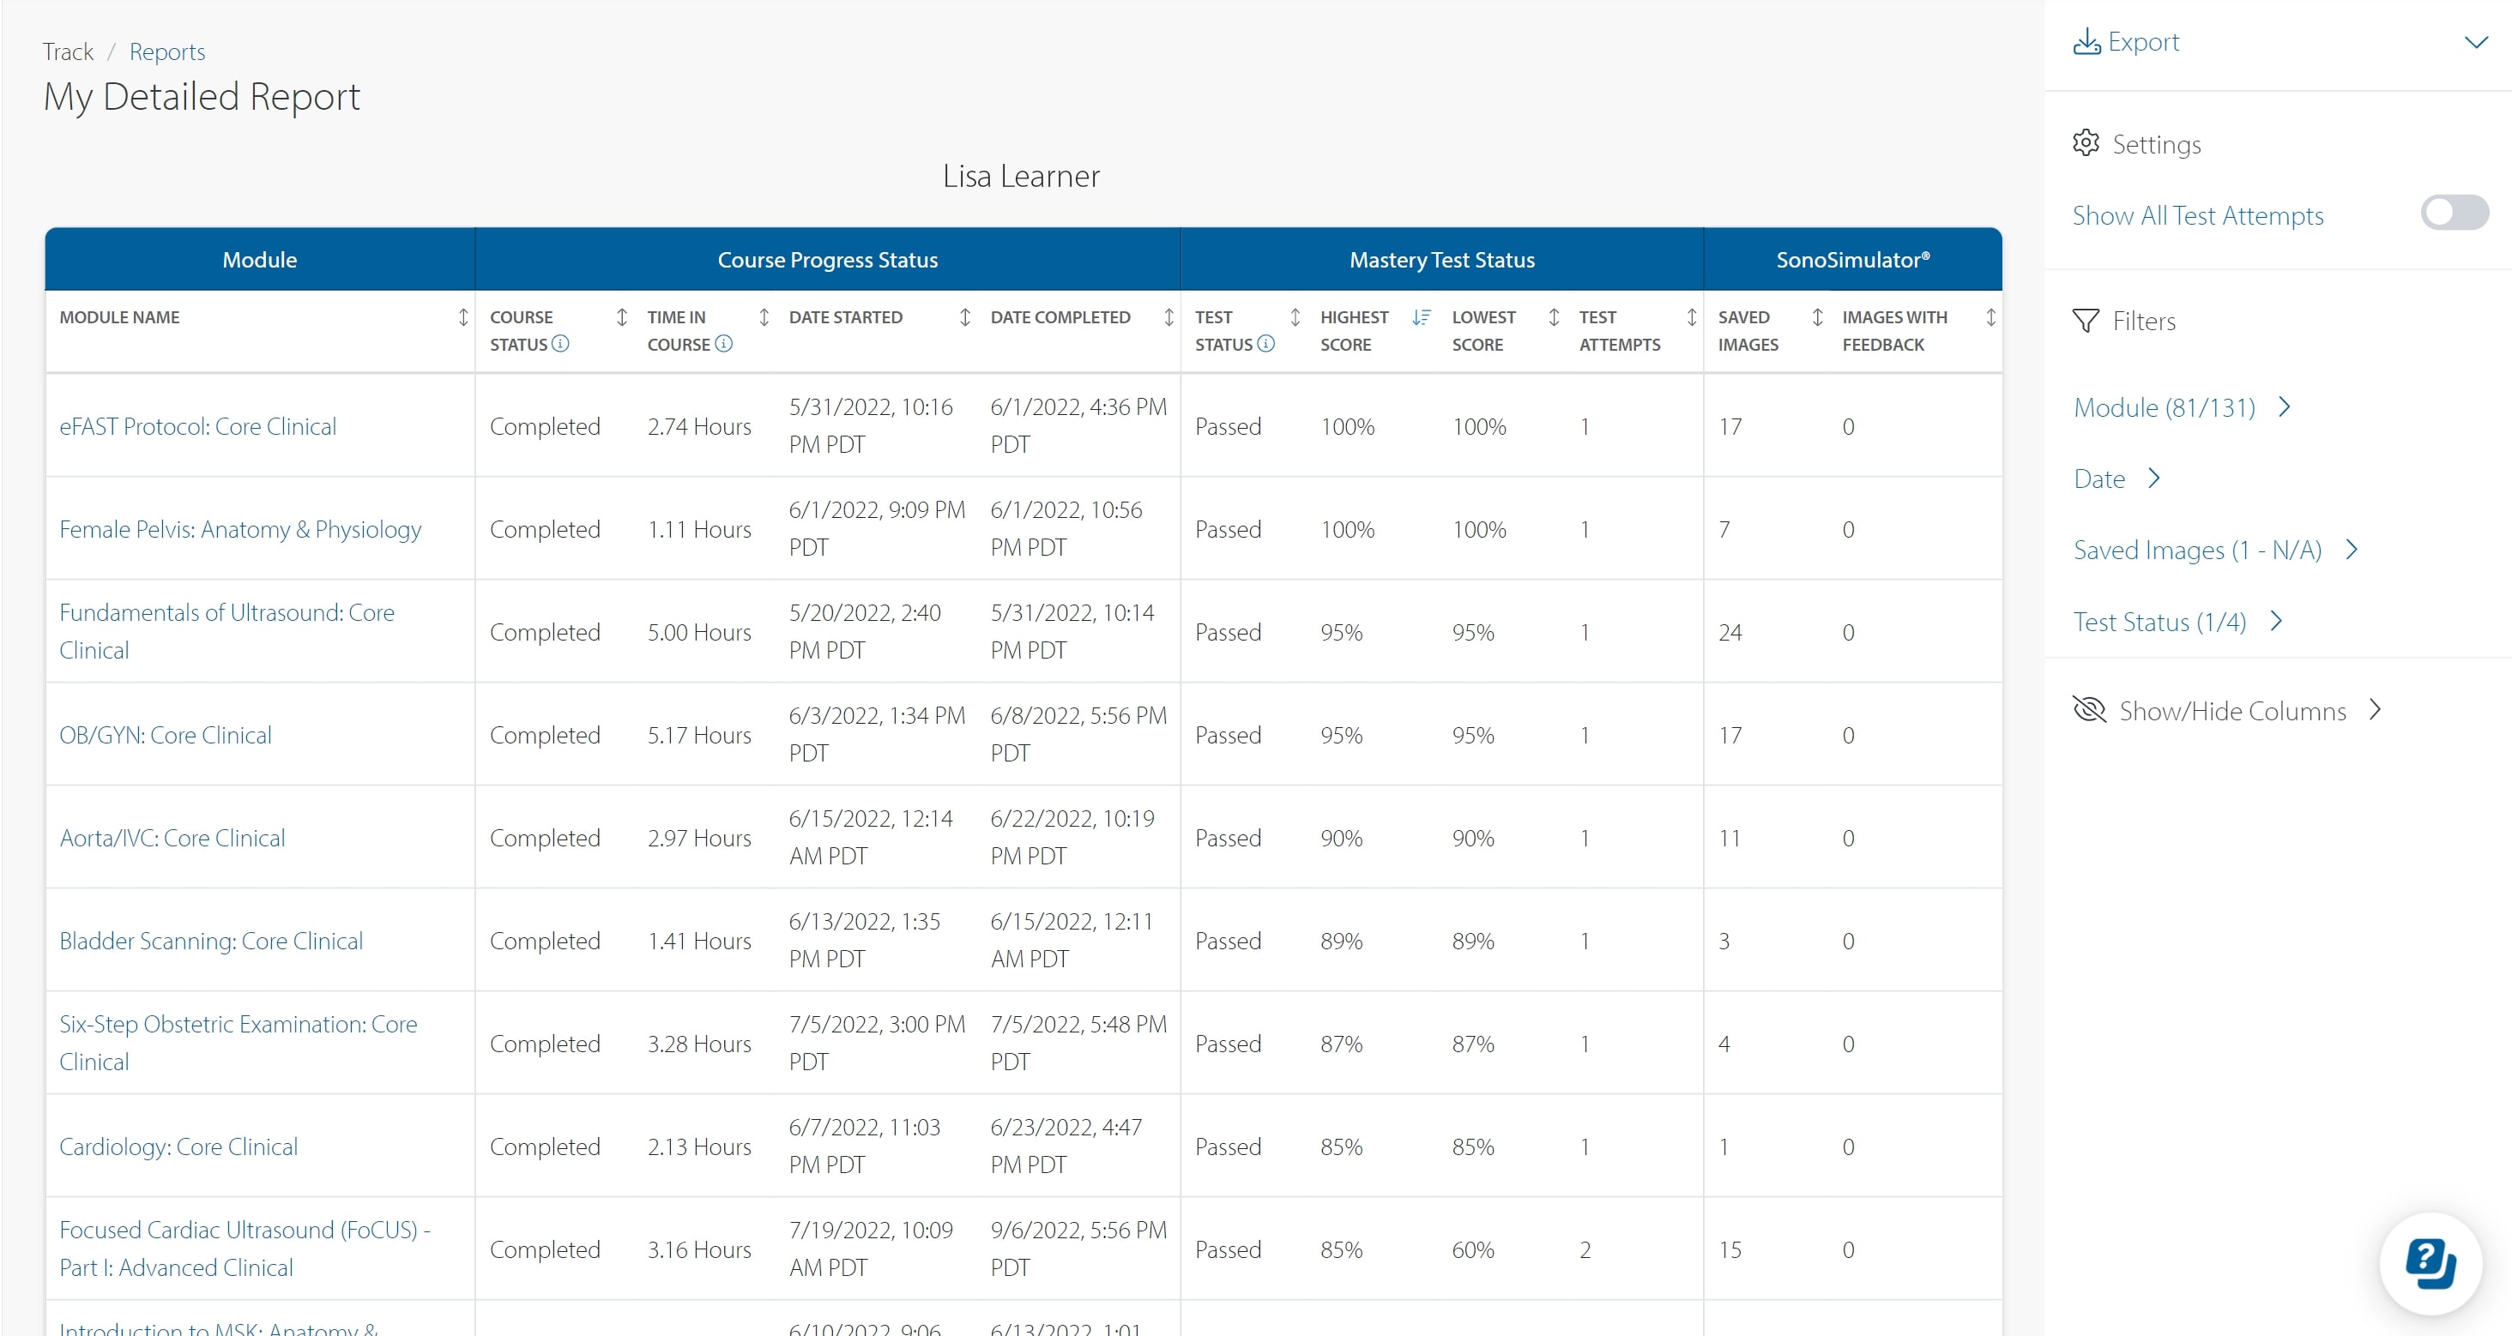The width and height of the screenshot is (2512, 1336).
Task: Click Time in Course info icon
Action: (723, 344)
